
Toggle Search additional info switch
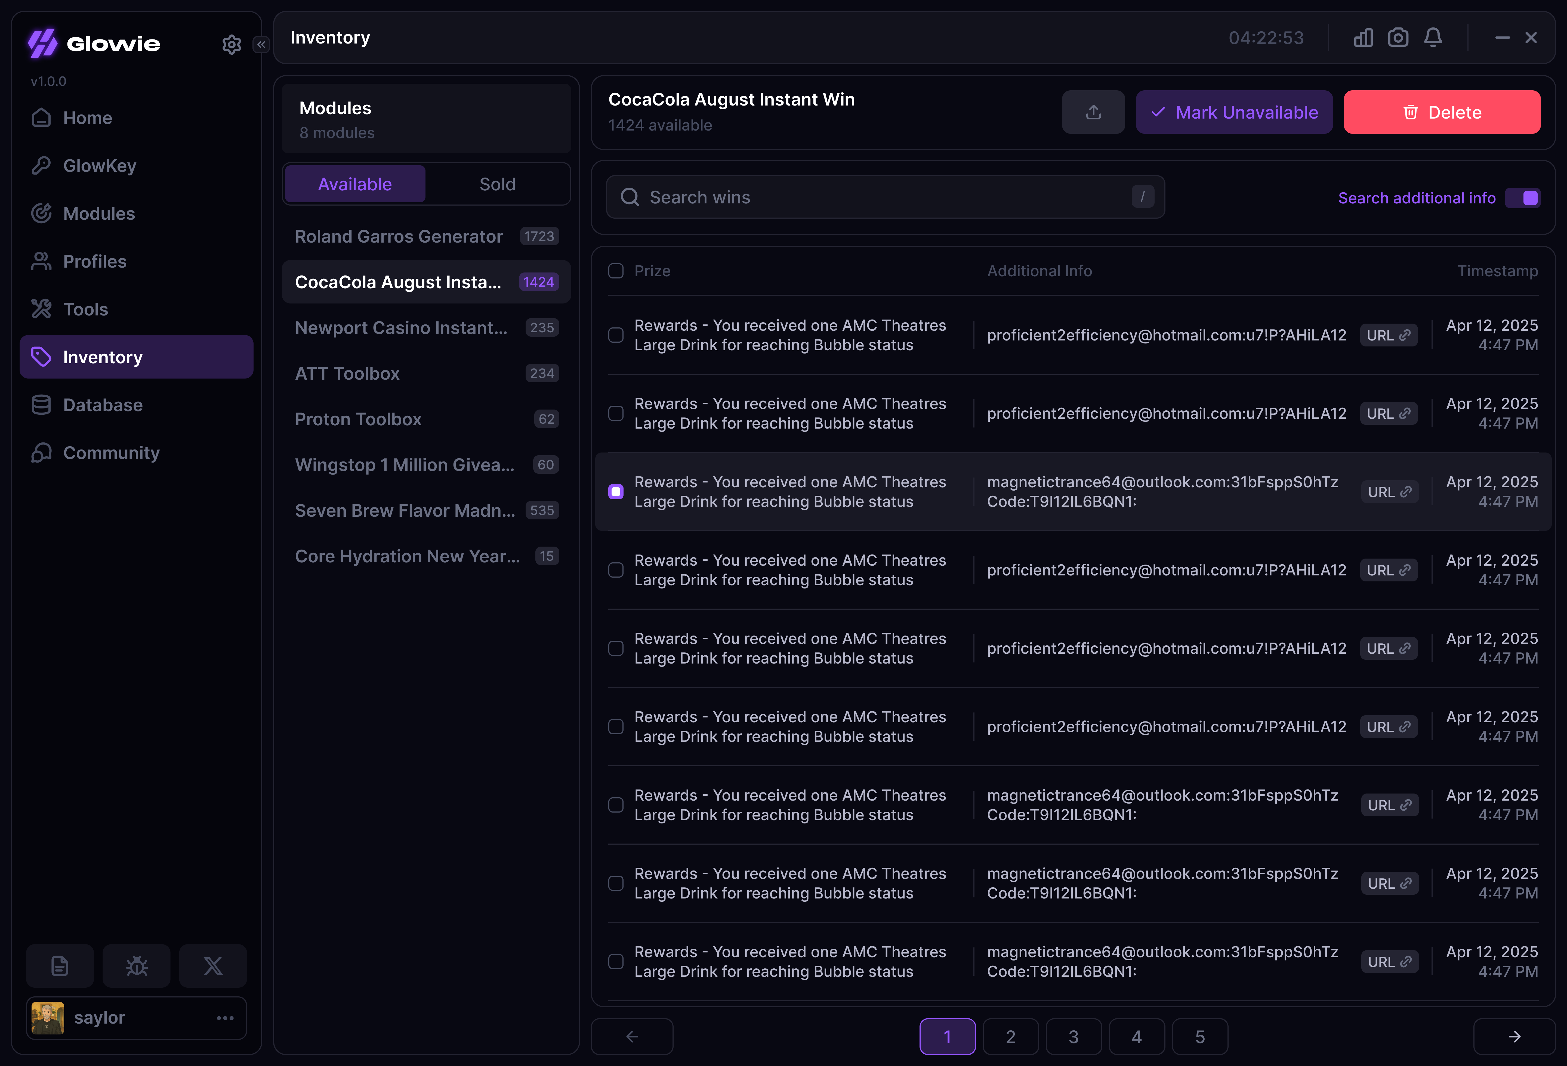tap(1522, 198)
